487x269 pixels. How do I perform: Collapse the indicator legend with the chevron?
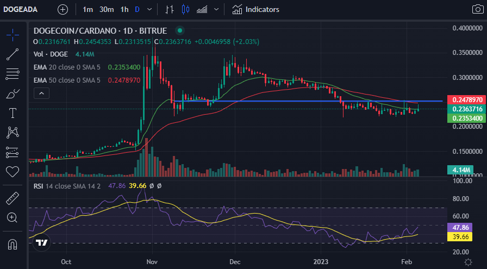click(x=41, y=93)
